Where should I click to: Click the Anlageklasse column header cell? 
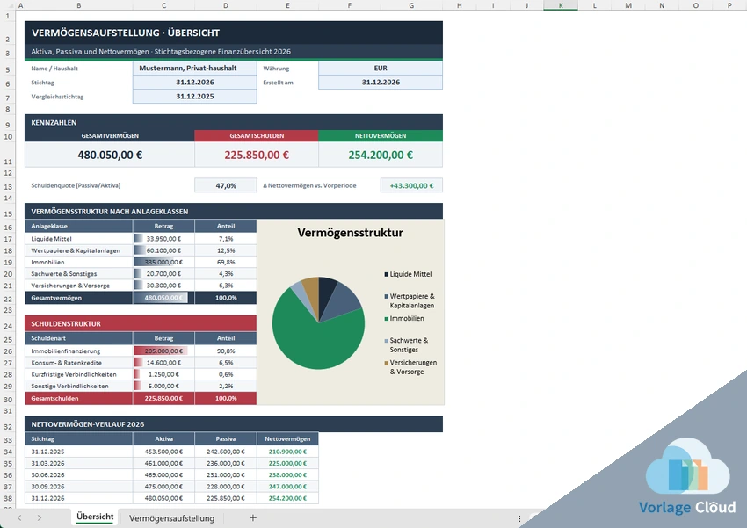pyautogui.click(x=78, y=226)
